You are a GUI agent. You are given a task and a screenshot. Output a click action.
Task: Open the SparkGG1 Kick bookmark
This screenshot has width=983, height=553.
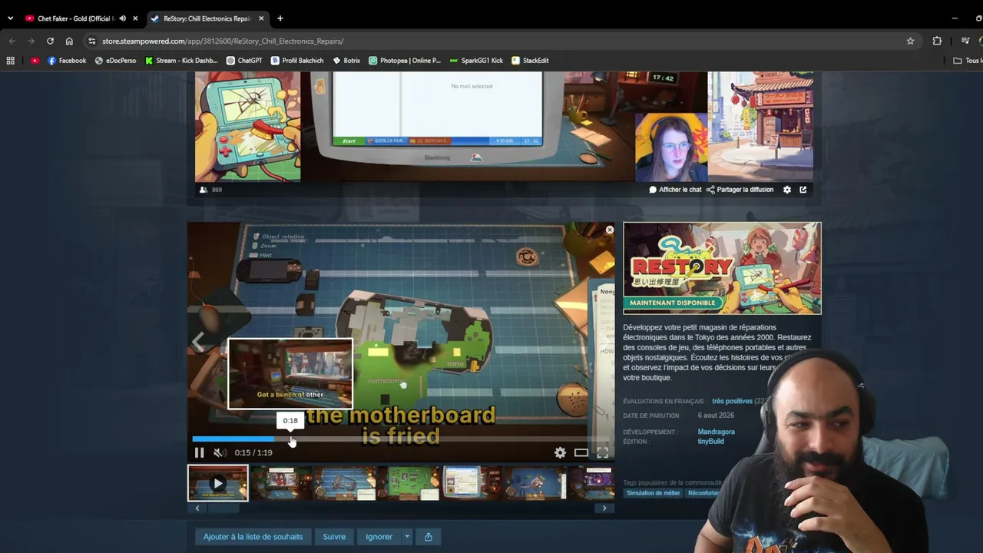click(476, 61)
